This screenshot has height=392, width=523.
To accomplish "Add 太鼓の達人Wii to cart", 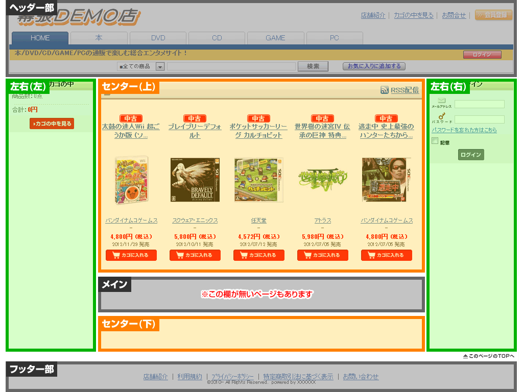I will point(131,255).
